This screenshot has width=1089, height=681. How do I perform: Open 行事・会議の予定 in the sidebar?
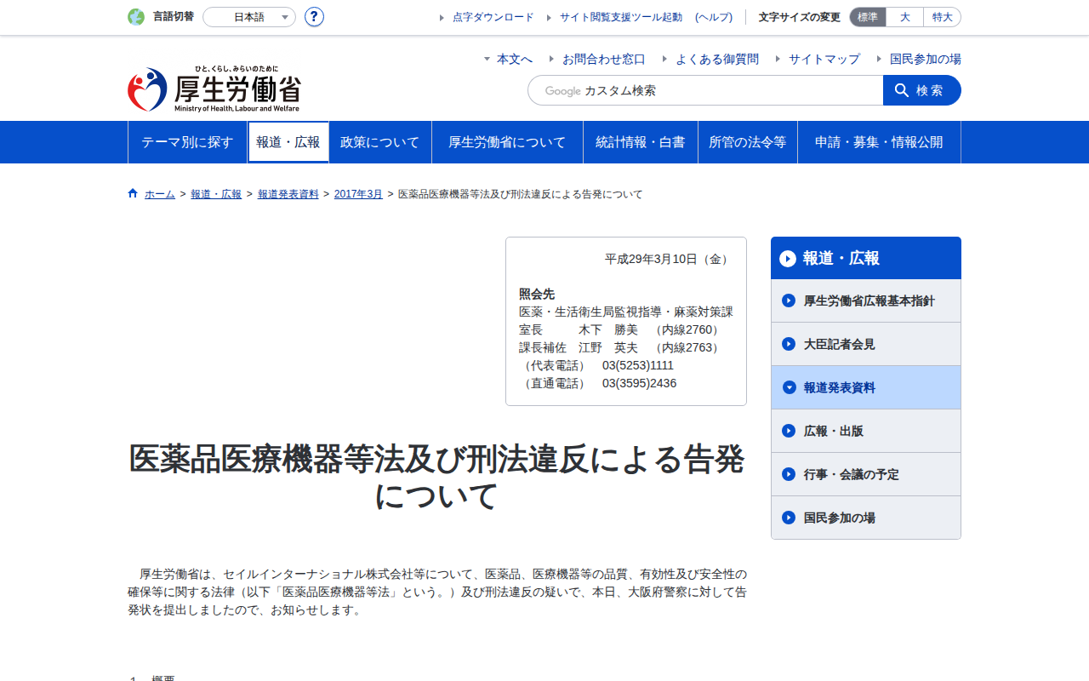point(866,474)
